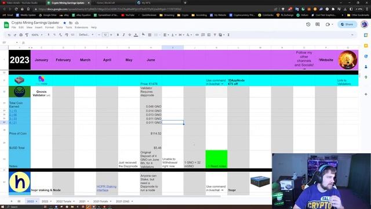This screenshot has width=371, height=209.
Task: Open the fill color picker
Action: 143,35
